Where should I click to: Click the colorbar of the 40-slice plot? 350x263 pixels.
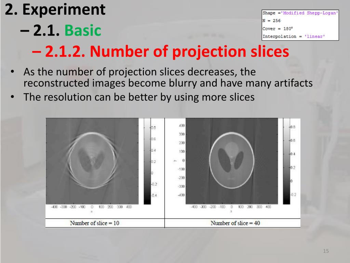[286, 161]
